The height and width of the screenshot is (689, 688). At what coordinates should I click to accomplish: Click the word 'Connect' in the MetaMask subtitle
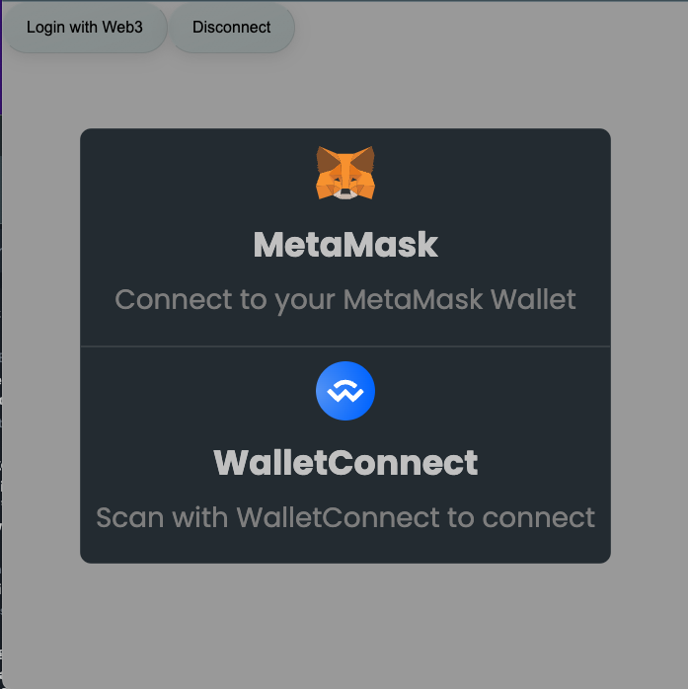pyautogui.click(x=174, y=299)
